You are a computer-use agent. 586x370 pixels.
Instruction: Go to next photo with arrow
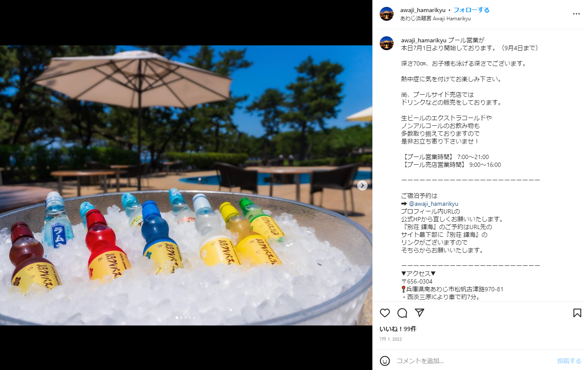(362, 185)
